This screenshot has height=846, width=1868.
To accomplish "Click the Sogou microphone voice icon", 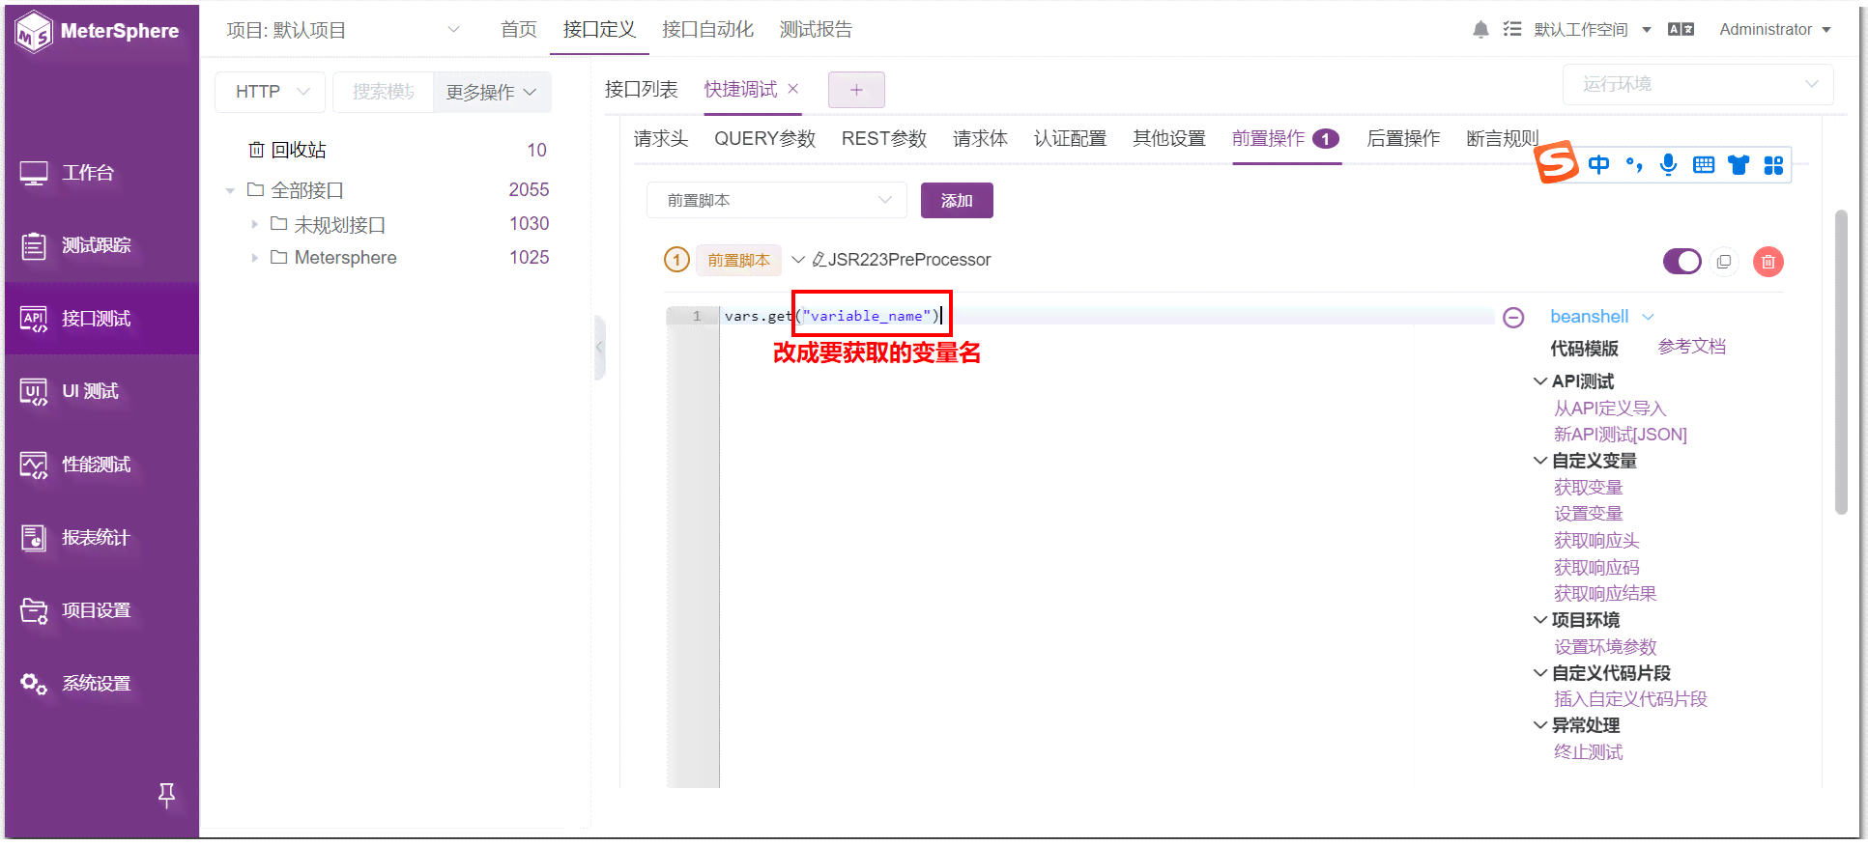I will pos(1668,165).
